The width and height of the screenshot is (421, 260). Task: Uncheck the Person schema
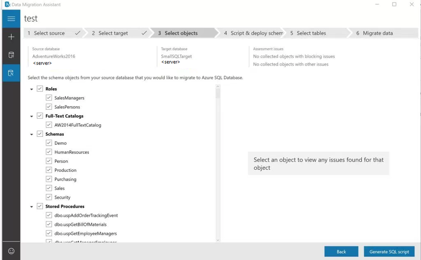[x=48, y=161]
